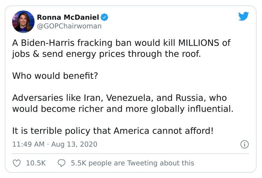Click the Ronna McDaniel display name
Screen dimensions: 262x178
click(68, 17)
